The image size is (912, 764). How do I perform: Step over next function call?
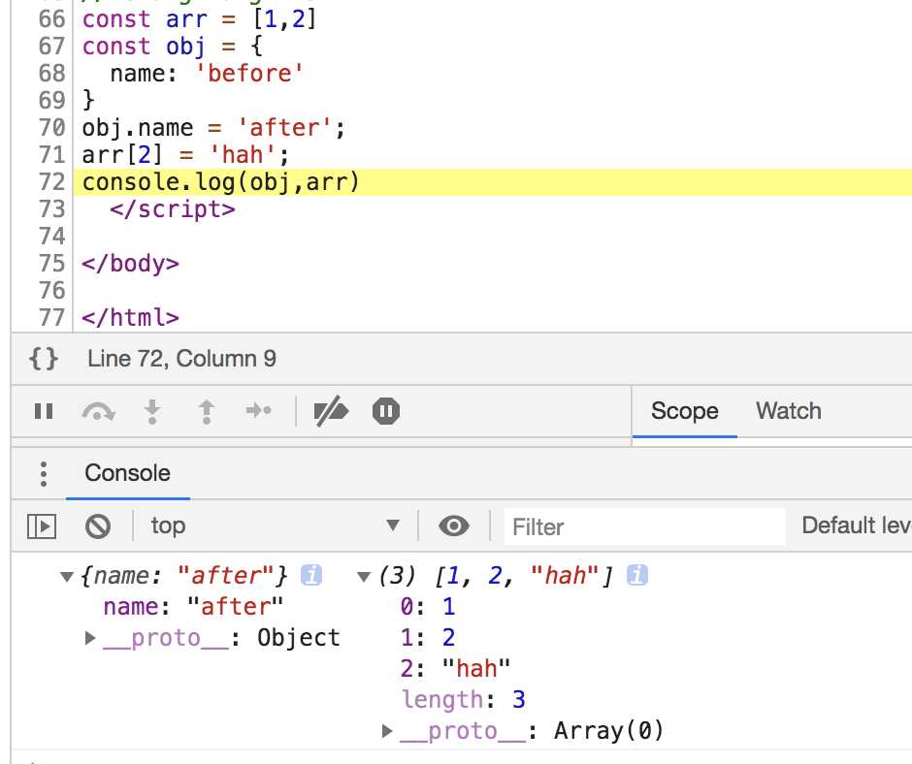(x=98, y=411)
